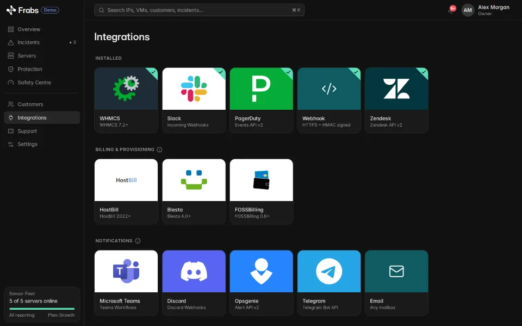
Task: Open the PagerDuty logo tile
Action: point(262,89)
